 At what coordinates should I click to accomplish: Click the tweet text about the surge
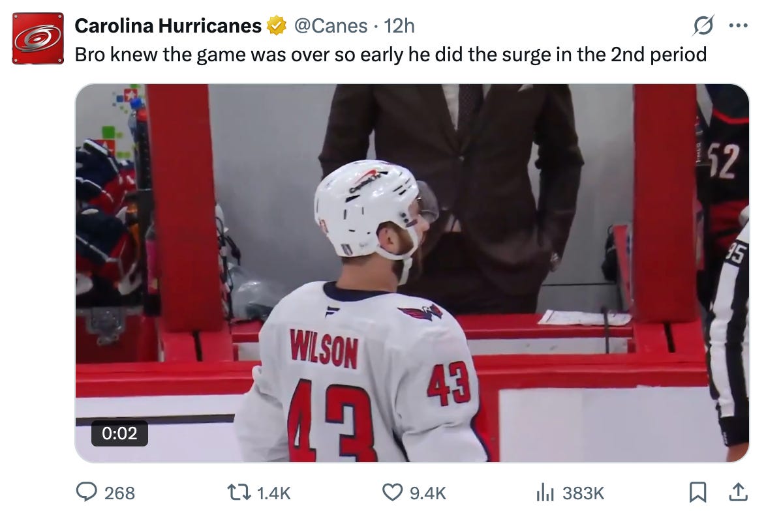[x=390, y=55]
